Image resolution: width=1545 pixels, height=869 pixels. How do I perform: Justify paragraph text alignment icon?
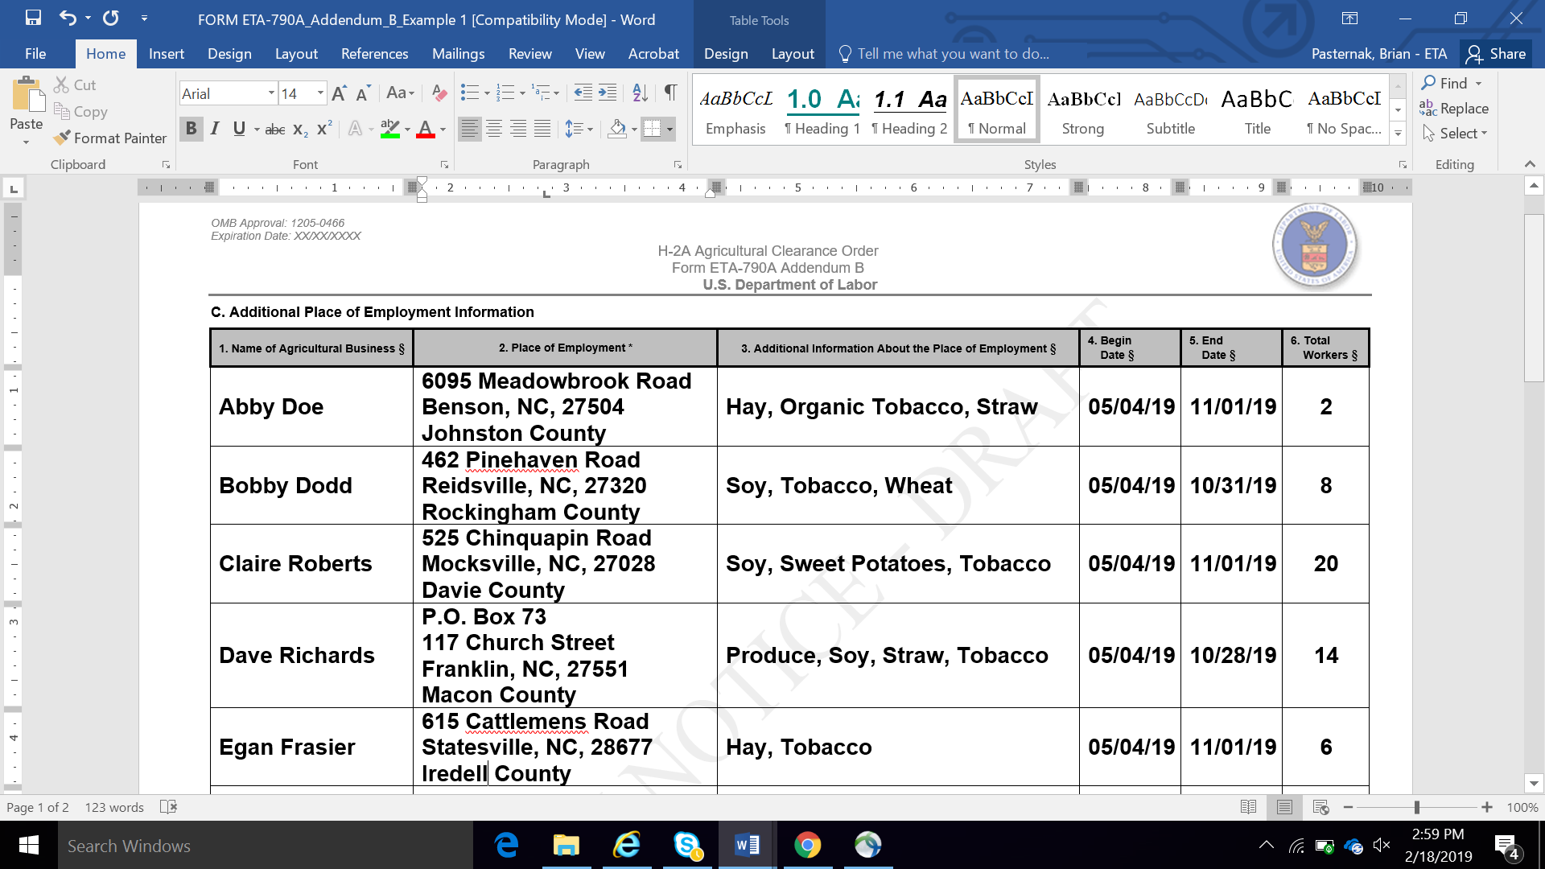[542, 129]
